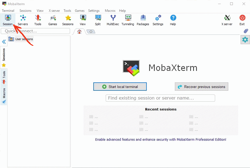Focus the Quick connect input field
Image resolution: width=250 pixels, height=168 pixels.
coord(35,31)
